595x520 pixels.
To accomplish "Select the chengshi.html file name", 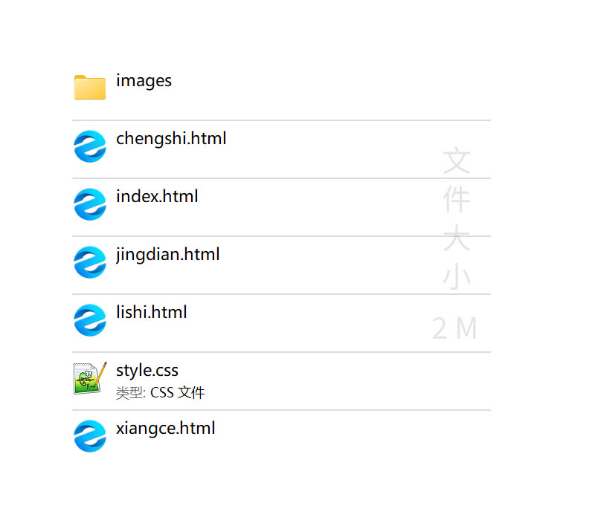I will (171, 138).
